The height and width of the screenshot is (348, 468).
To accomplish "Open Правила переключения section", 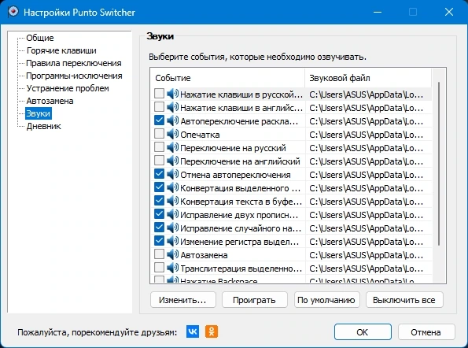I will [74, 63].
